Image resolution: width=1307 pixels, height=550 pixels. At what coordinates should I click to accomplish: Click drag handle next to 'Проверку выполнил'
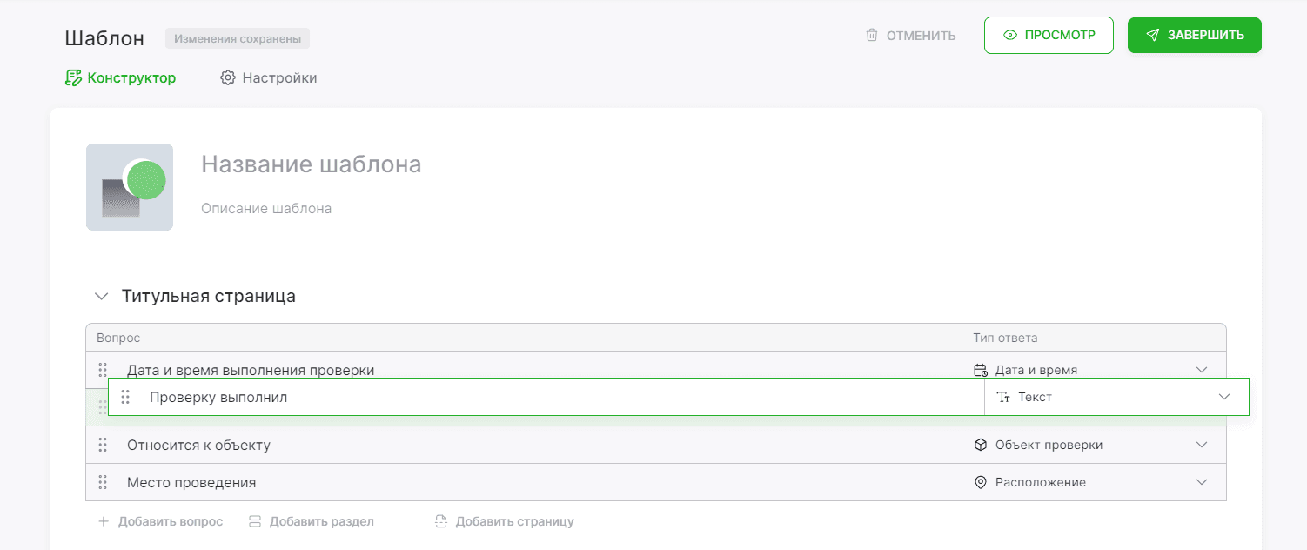(x=125, y=397)
